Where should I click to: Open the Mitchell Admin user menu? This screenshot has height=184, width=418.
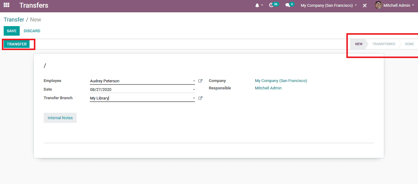pyautogui.click(x=395, y=5)
